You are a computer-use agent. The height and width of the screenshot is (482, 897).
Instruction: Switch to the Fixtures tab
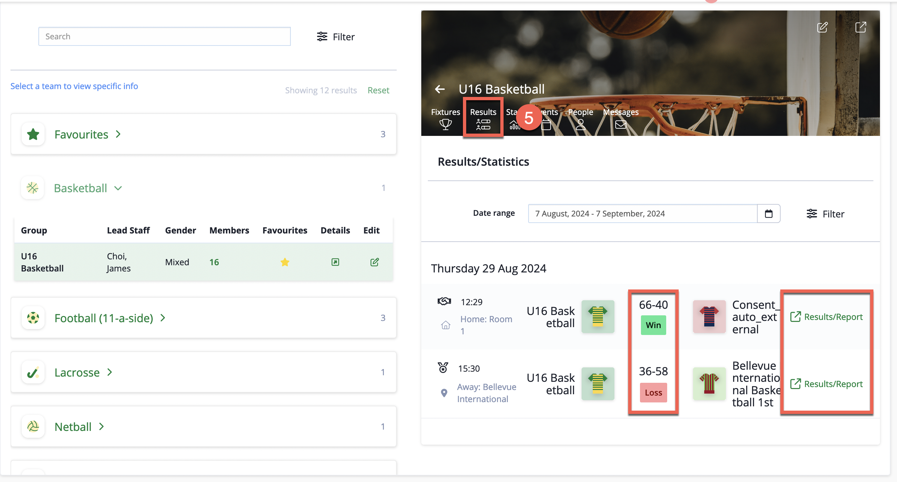click(x=445, y=118)
